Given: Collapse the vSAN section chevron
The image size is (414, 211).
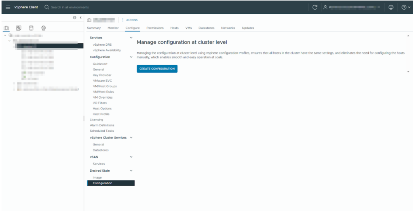Looking at the screenshot, I should pos(131,157).
